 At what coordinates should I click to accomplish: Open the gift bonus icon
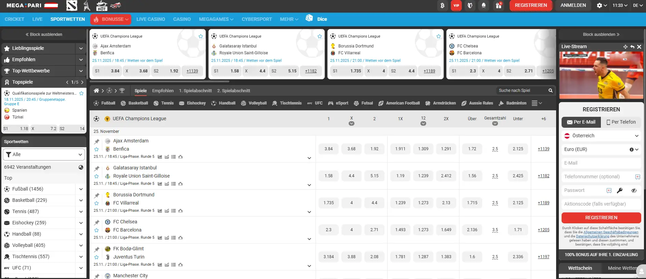point(499,5)
